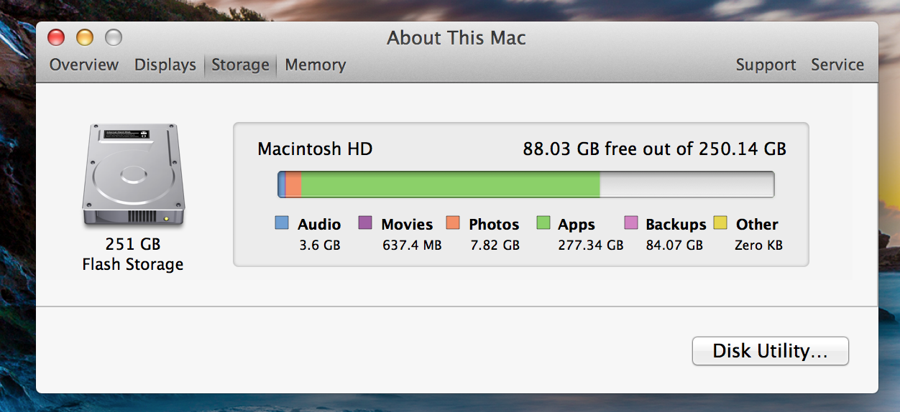Click the empty free-space portion of storage bar
This screenshot has height=412, width=900.
click(x=687, y=184)
